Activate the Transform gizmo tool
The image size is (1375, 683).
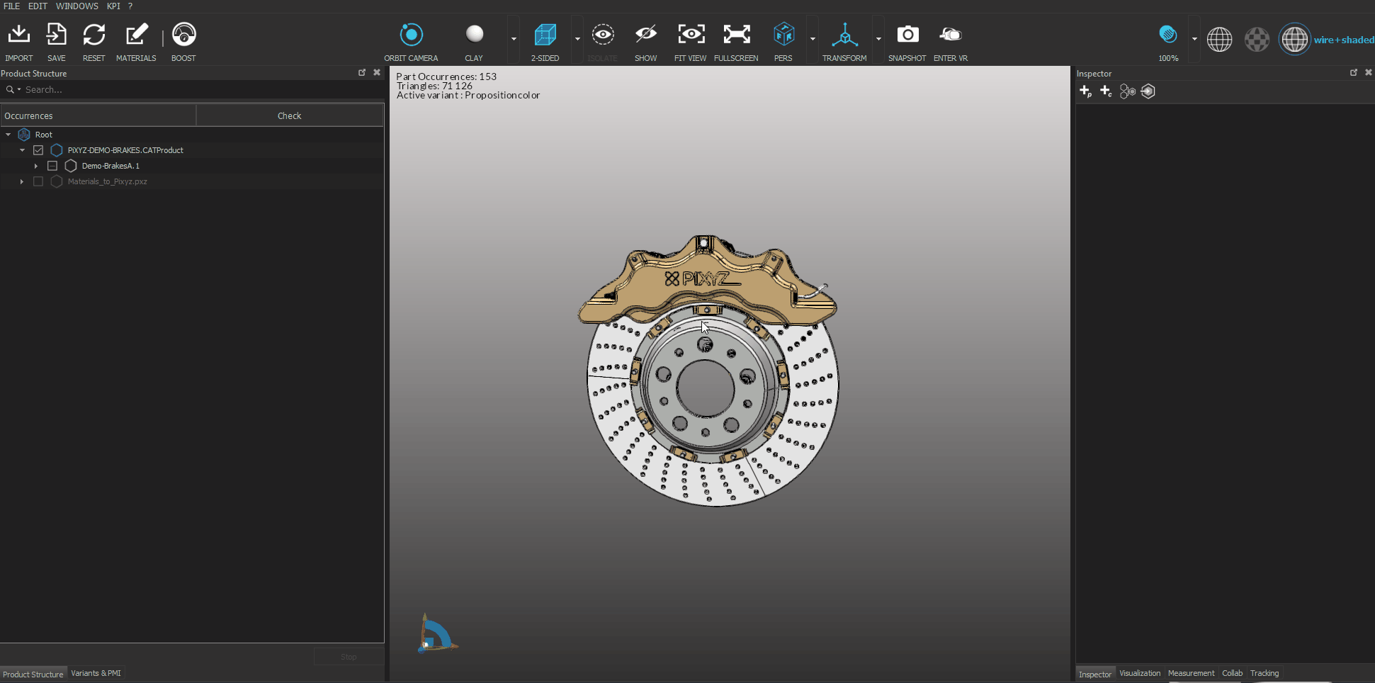pos(845,35)
